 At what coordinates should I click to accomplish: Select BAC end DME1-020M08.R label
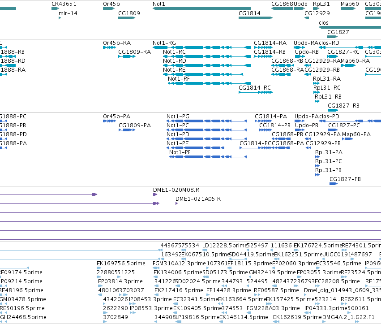[x=176, y=190]
